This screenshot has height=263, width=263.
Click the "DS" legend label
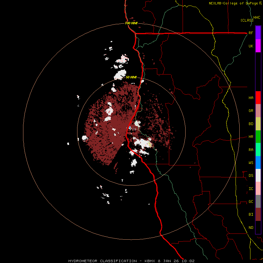pos(251,176)
